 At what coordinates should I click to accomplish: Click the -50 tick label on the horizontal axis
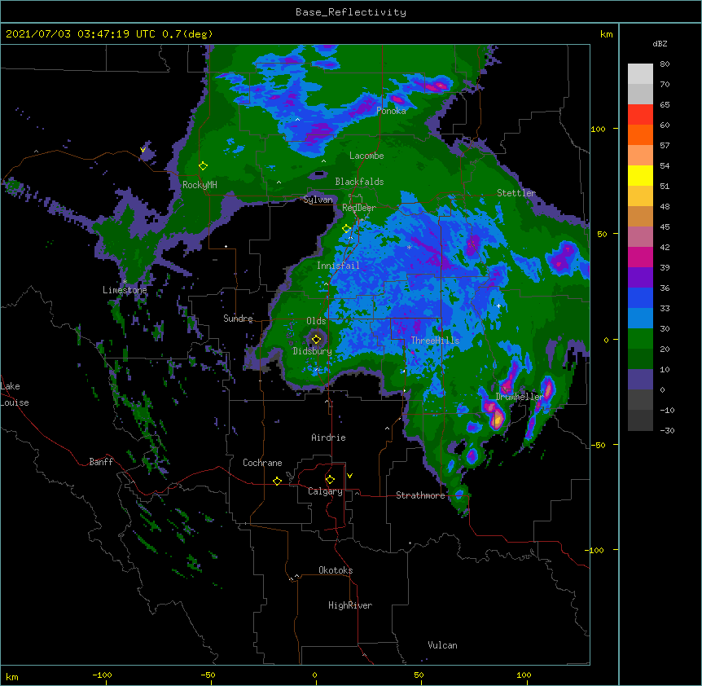(208, 675)
